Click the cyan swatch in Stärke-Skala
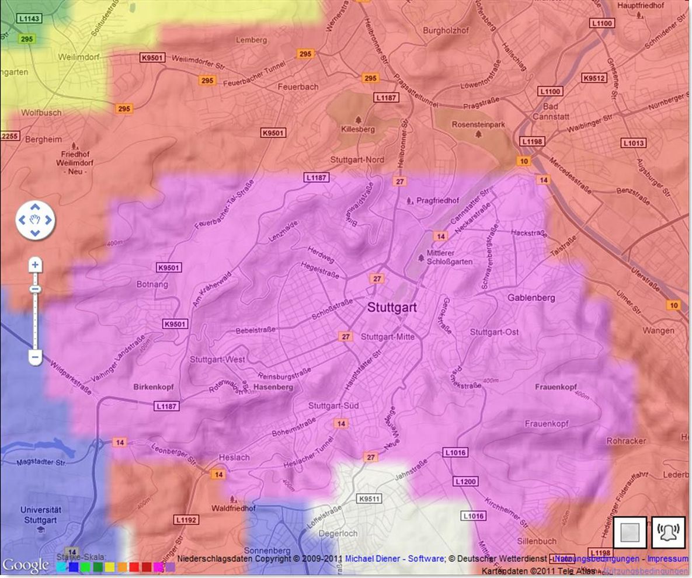Image resolution: width=692 pixels, height=578 pixels. [61, 566]
